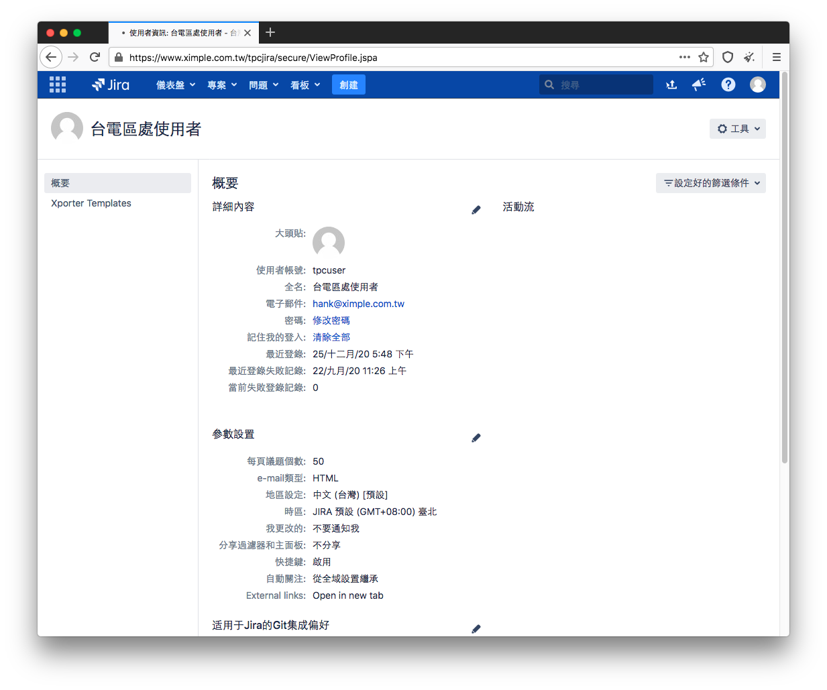This screenshot has width=827, height=690.
Task: Open the help question mark icon
Action: coord(728,84)
